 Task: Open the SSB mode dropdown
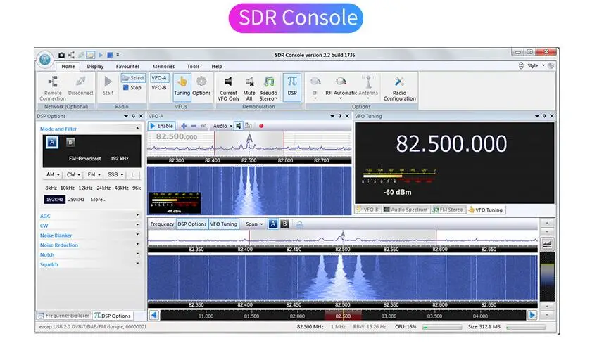pyautogui.click(x=115, y=174)
